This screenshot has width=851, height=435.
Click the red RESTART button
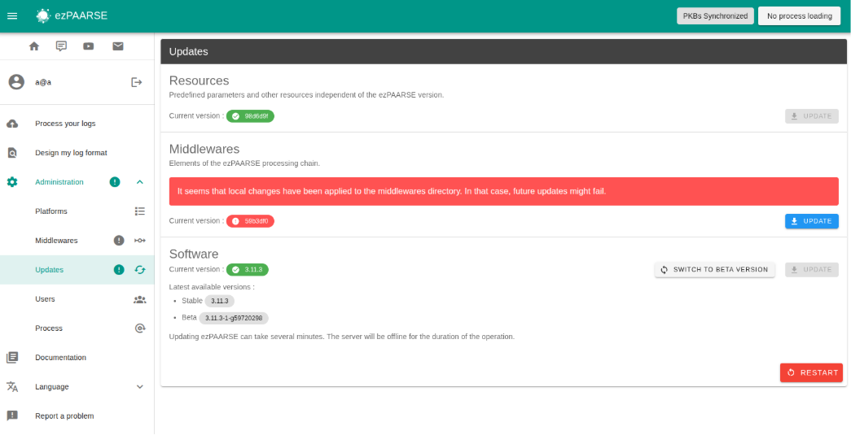coord(811,372)
